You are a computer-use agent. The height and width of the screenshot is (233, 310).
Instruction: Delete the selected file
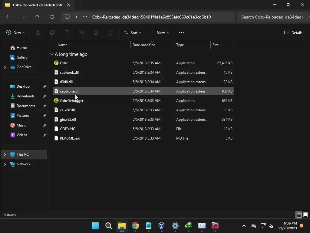pyautogui.click(x=110, y=33)
